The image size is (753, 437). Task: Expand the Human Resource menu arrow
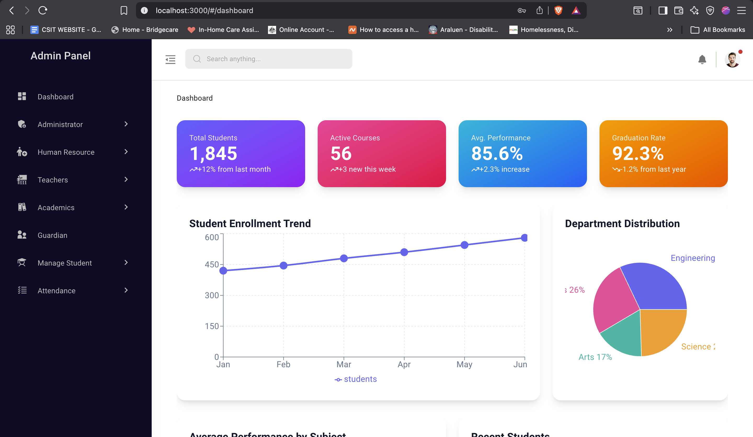pos(126,152)
